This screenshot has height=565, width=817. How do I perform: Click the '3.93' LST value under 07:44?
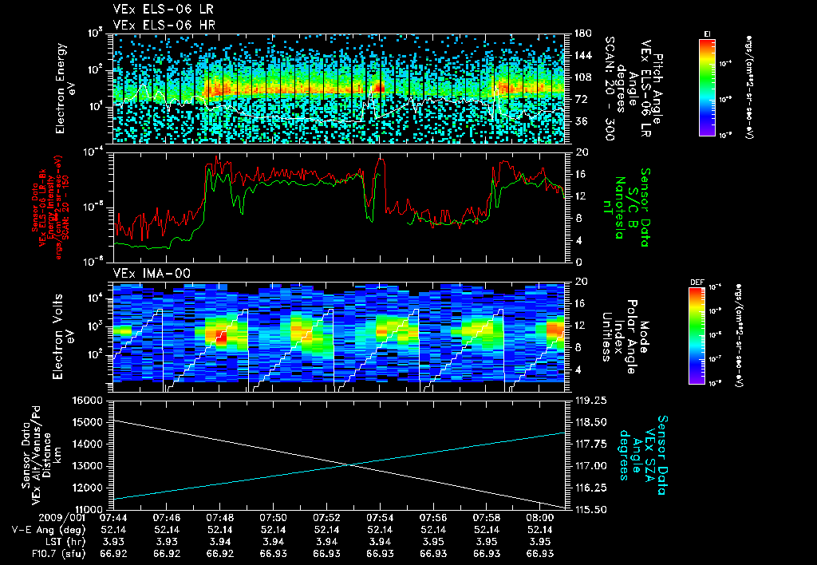[x=113, y=542]
